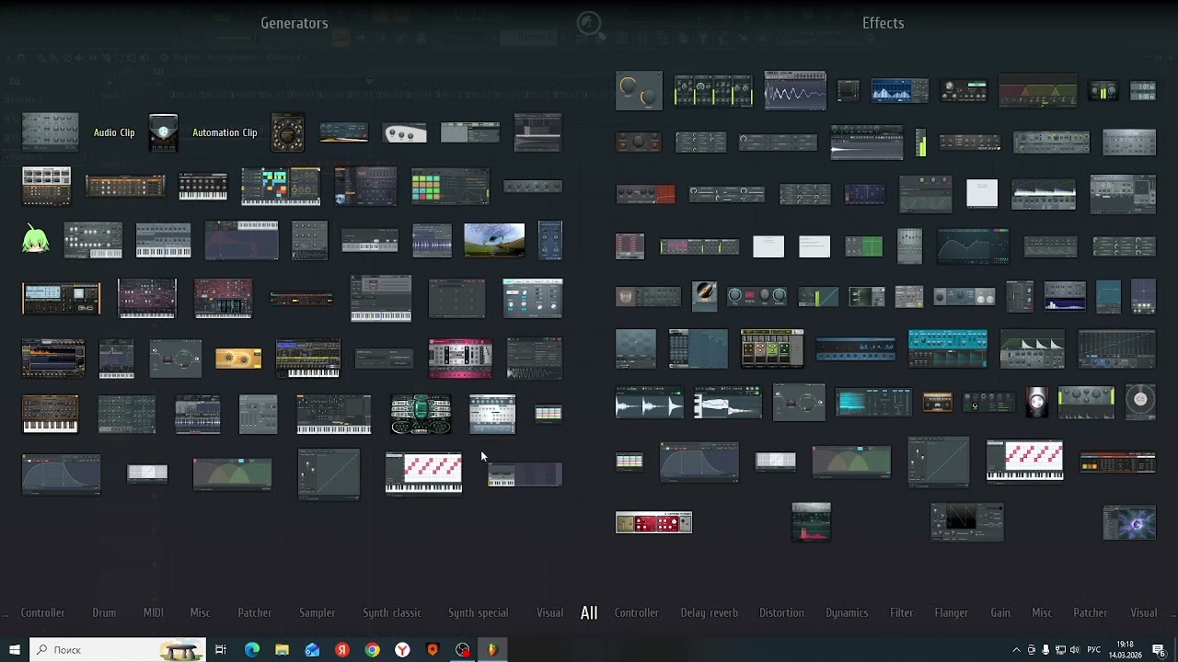Pick the green biohazard-shaped synth thumbnail
1178x662 pixels.
[421, 415]
